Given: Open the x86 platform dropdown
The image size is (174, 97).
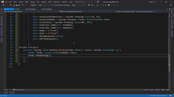Looking at the screenshot, I should point(45,5).
